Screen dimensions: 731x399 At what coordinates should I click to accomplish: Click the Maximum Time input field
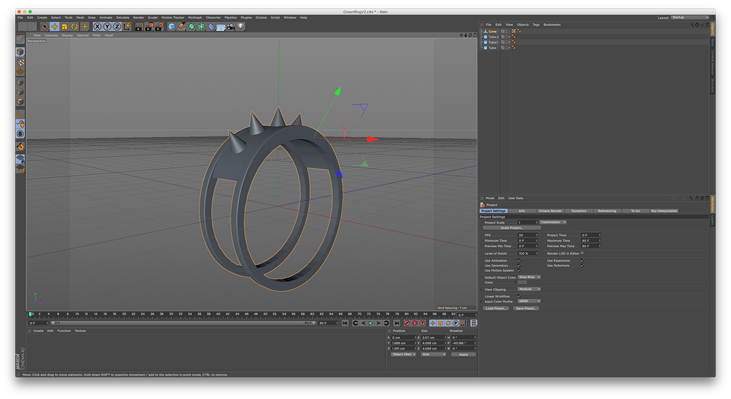pyautogui.click(x=590, y=240)
